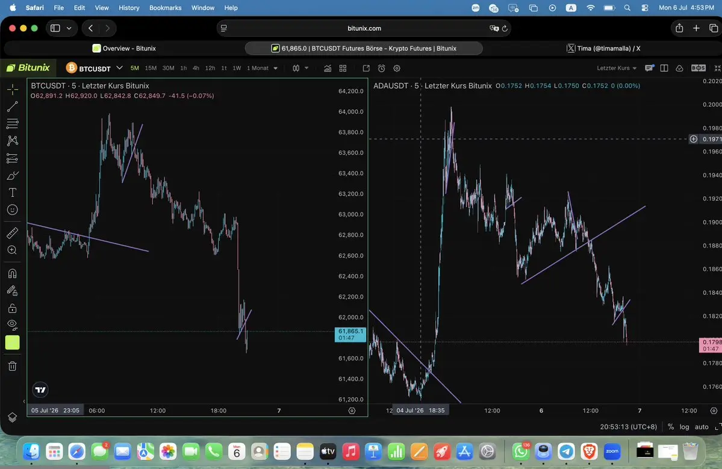Expand the BTCUSDT symbol dropdown
Screen dimensions: 722x469
click(119, 67)
